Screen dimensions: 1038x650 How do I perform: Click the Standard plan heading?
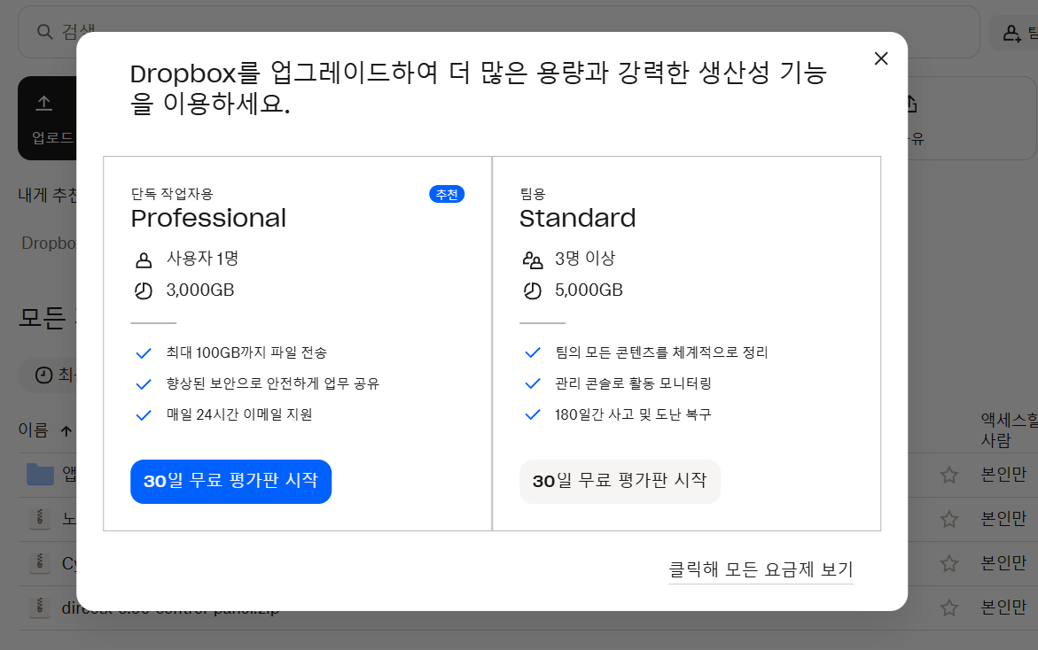[x=577, y=218]
